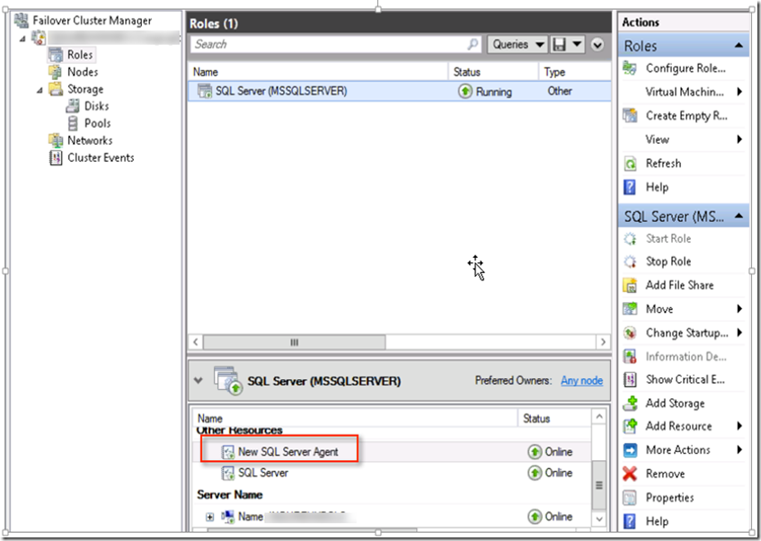761x541 pixels.
Task: Click the red Remove X icon
Action: [x=630, y=474]
